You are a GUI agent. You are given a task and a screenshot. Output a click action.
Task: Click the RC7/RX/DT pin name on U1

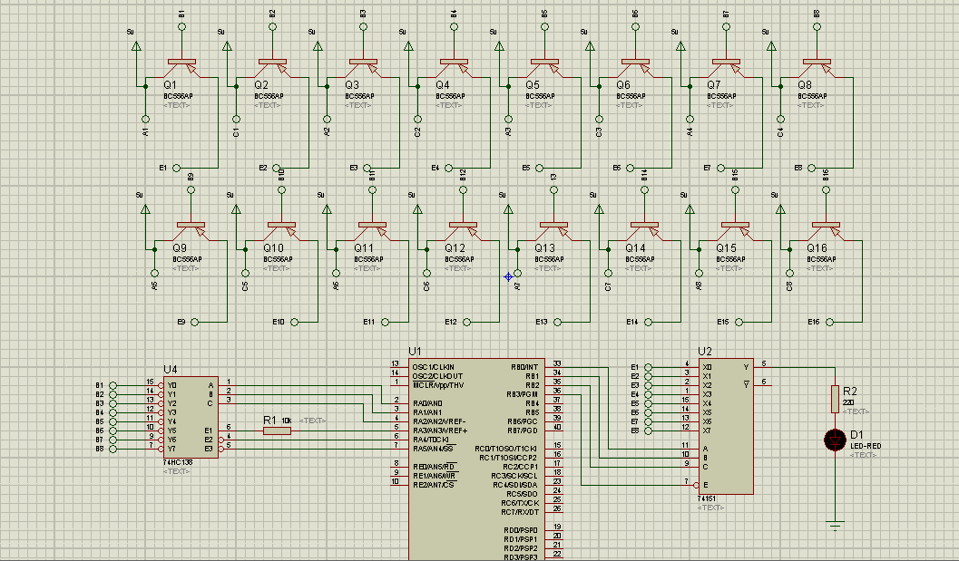point(520,512)
